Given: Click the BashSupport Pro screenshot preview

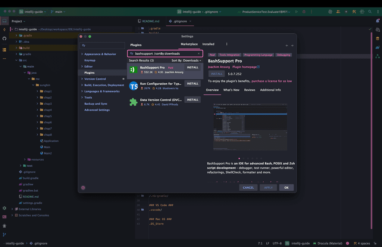Looking at the screenshot, I should [250, 127].
